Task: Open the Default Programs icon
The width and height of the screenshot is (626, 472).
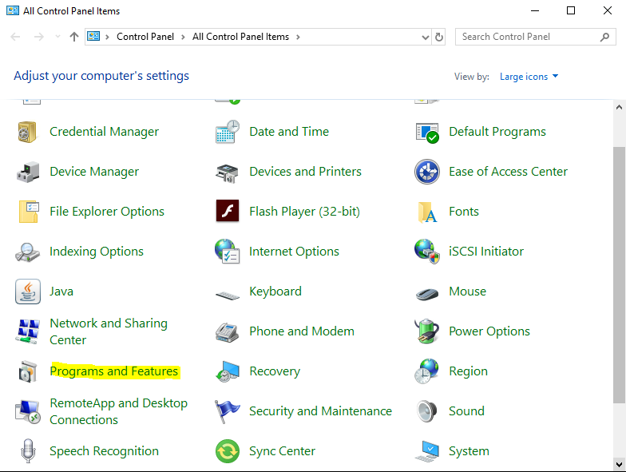Action: [x=427, y=133]
